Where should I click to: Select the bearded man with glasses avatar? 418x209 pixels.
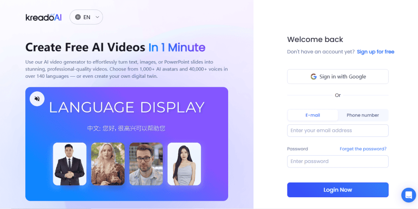[x=146, y=164]
